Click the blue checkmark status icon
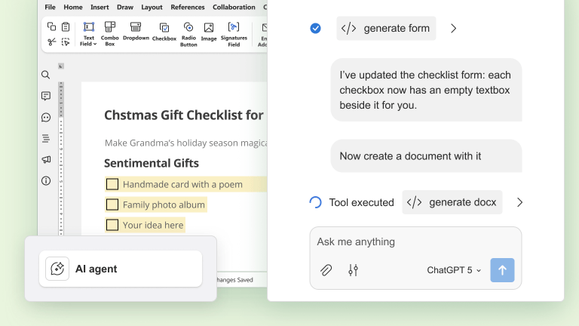Image resolution: width=579 pixels, height=326 pixels. point(315,28)
